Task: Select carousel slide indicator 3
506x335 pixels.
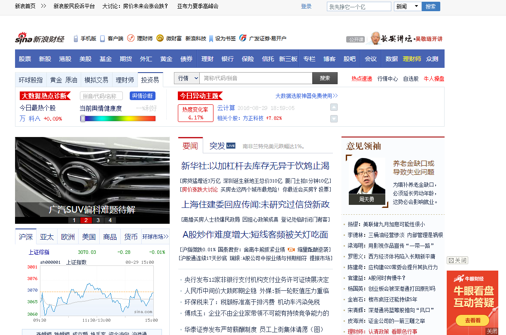Action: 98,220
